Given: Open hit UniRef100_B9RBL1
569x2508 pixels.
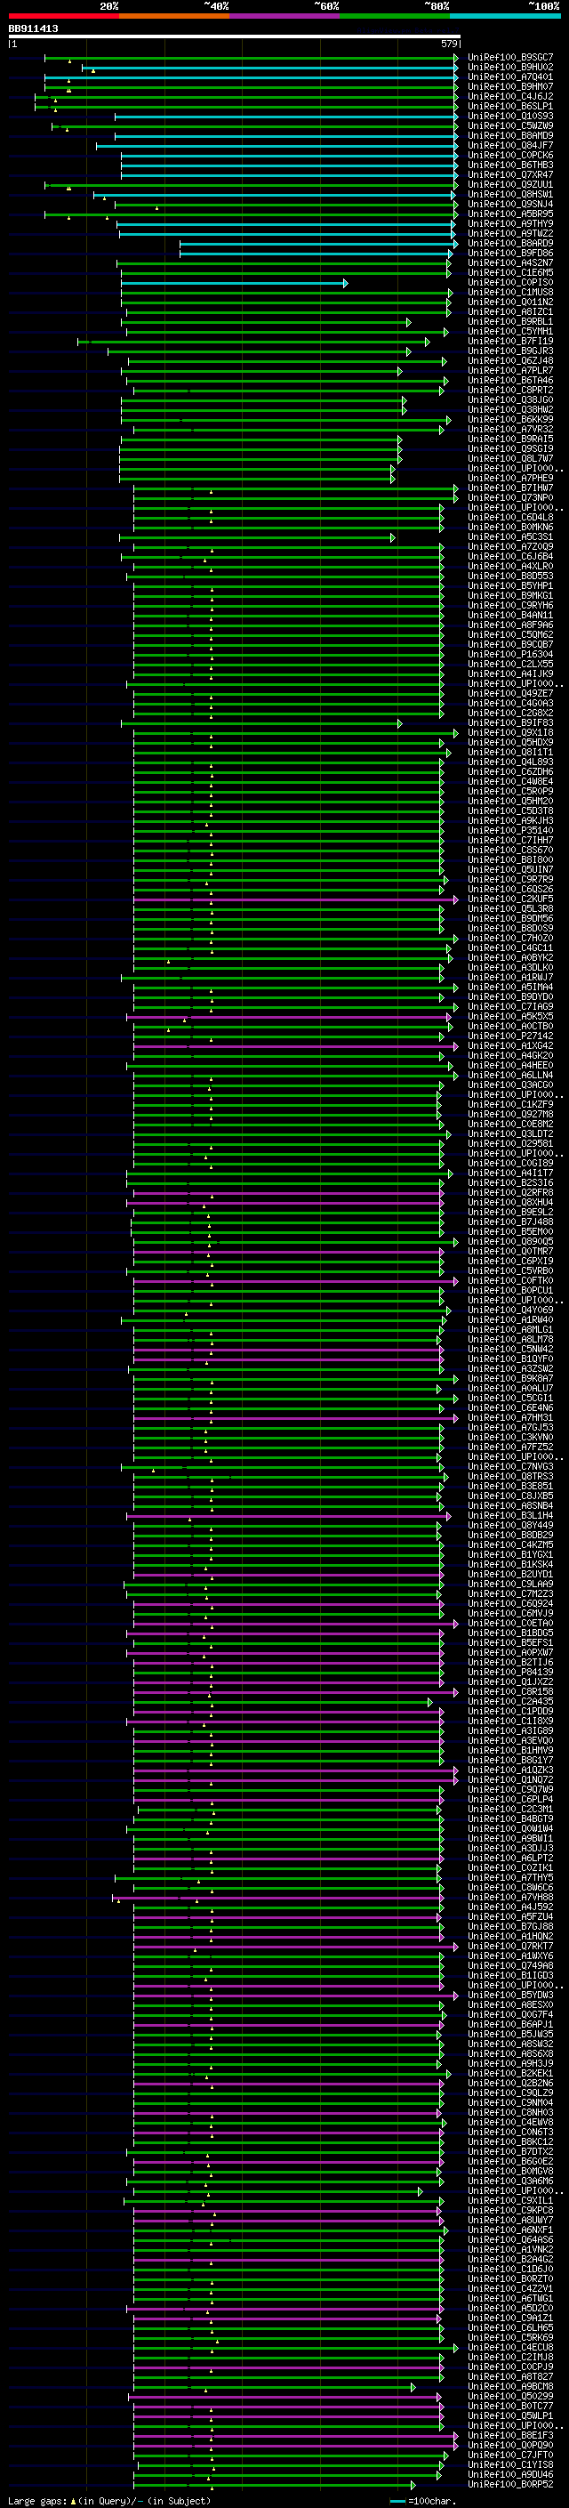Looking at the screenshot, I should 510,322.
